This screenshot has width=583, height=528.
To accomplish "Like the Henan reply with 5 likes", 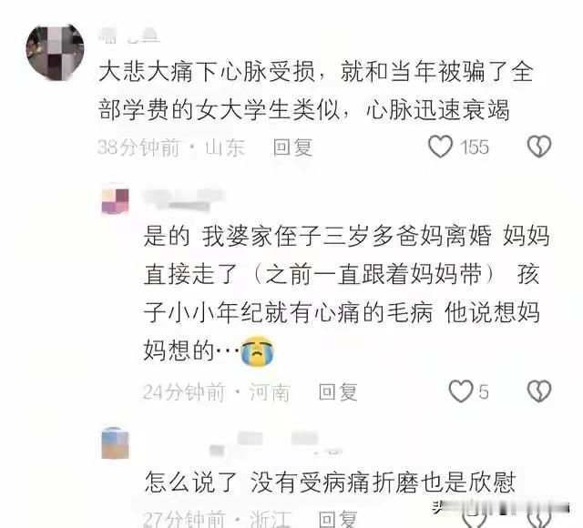I will 461,391.
